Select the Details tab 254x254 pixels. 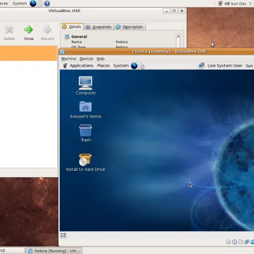(72, 27)
